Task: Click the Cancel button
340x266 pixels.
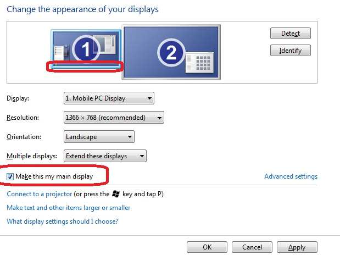Action: point(252,247)
